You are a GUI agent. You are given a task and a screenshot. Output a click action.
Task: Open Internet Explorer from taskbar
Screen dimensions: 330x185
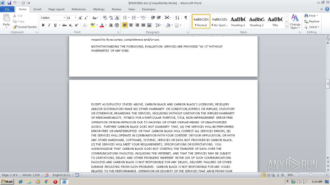tap(21, 182)
